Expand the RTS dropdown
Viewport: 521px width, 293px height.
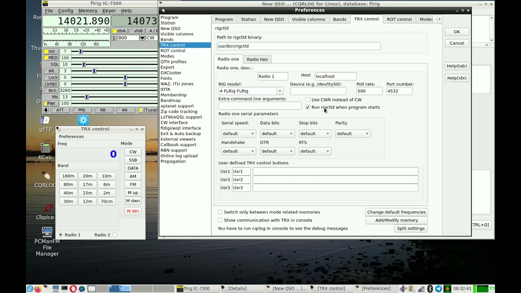pos(315,151)
